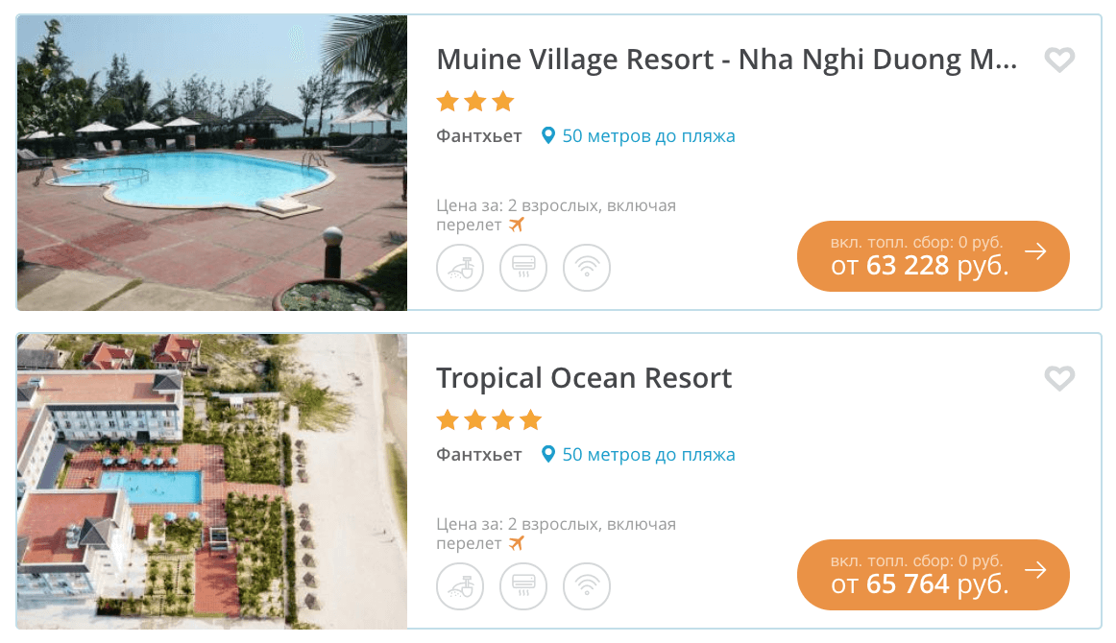Click the beach icon on Tropical Ocean card
This screenshot has height=643, width=1116.
pyautogui.click(x=460, y=585)
